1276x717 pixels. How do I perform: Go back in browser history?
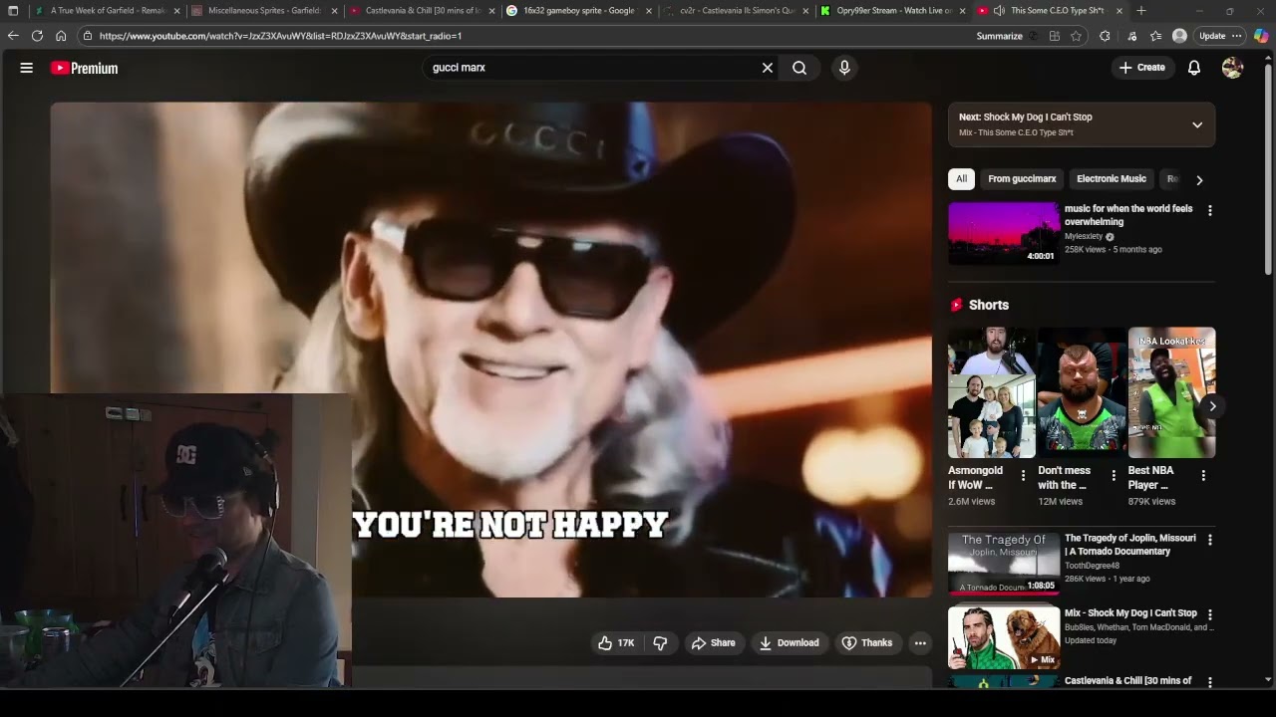click(13, 36)
